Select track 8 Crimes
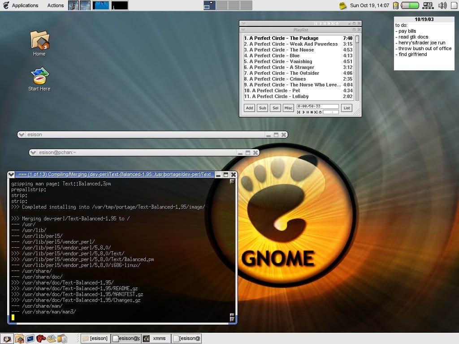This screenshot has width=459, height=344. (298, 79)
